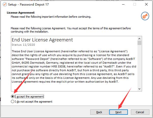Screen dimensions: 153x118
Task: Click the license text scroll-up arrow
Action: tap(139, 39)
